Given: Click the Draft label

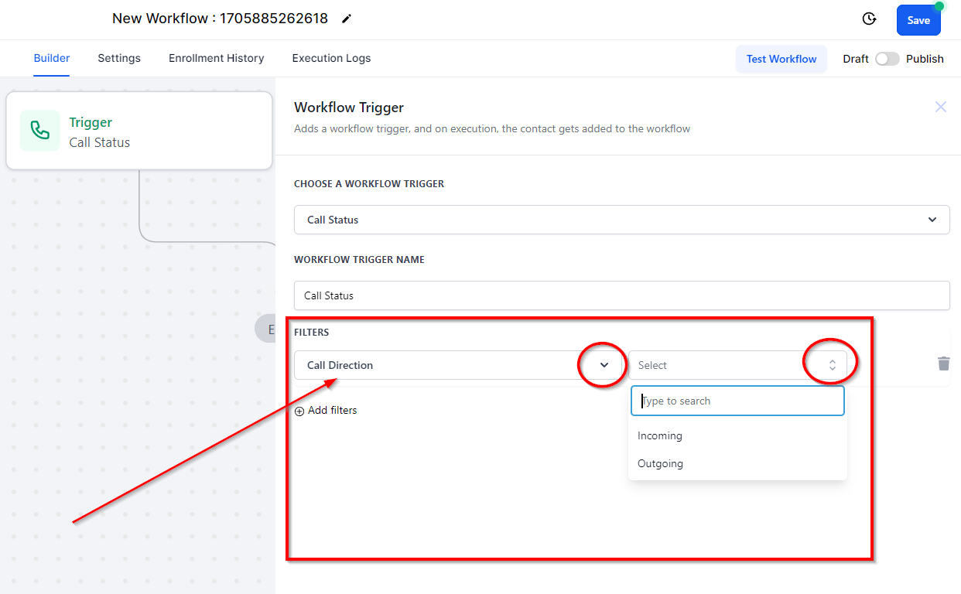Looking at the screenshot, I should pos(856,59).
